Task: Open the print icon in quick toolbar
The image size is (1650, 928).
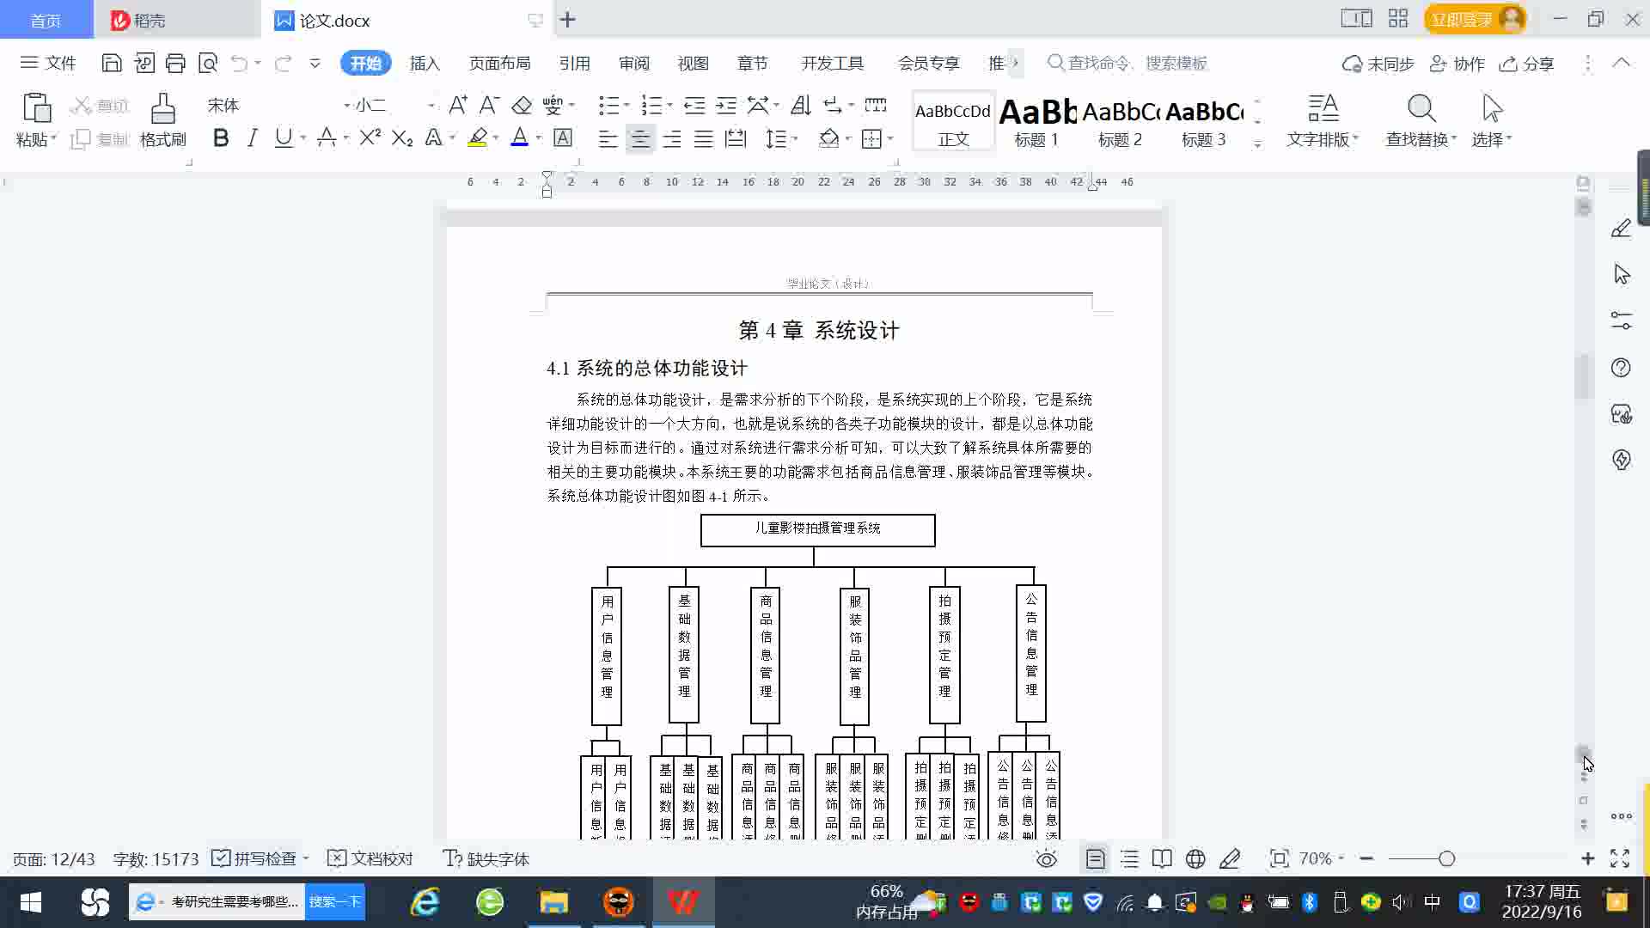Action: click(175, 63)
